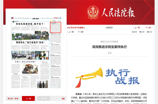Screen dimensions: 158x104
Task: Click the author name 王珏
Action: pos(110,53)
